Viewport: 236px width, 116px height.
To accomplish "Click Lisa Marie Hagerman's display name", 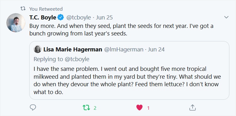I will tap(73, 50).
